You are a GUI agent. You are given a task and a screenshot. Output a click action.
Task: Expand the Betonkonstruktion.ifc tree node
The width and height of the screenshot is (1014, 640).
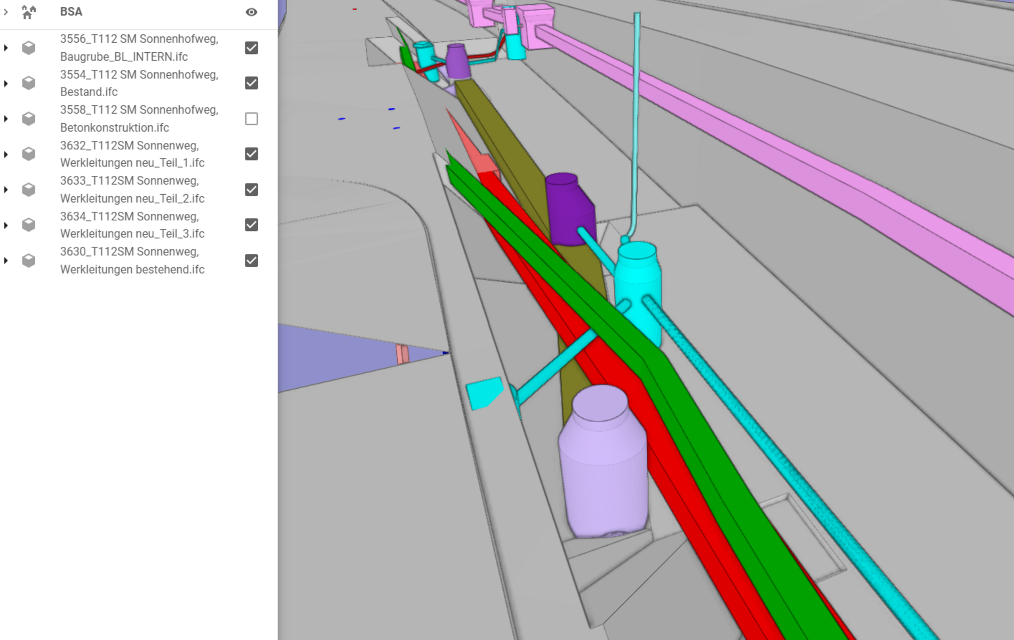(6, 118)
